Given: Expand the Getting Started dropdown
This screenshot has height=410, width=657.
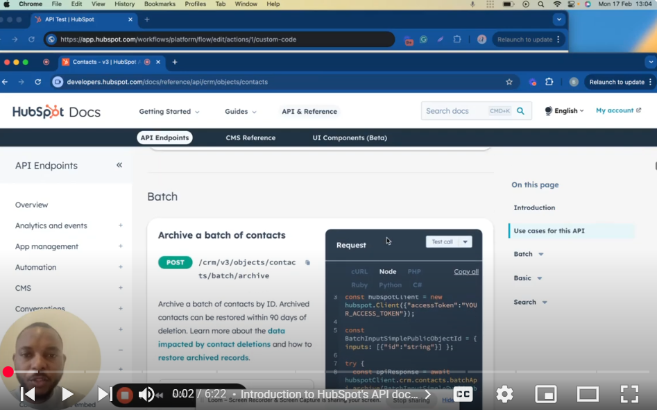Looking at the screenshot, I should coord(169,112).
